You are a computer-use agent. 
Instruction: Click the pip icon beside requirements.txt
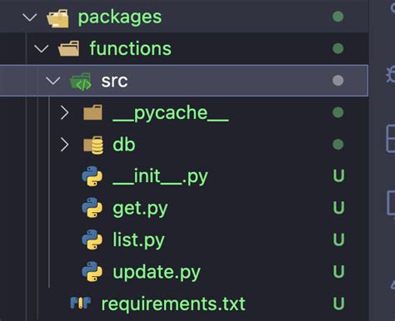(81, 303)
